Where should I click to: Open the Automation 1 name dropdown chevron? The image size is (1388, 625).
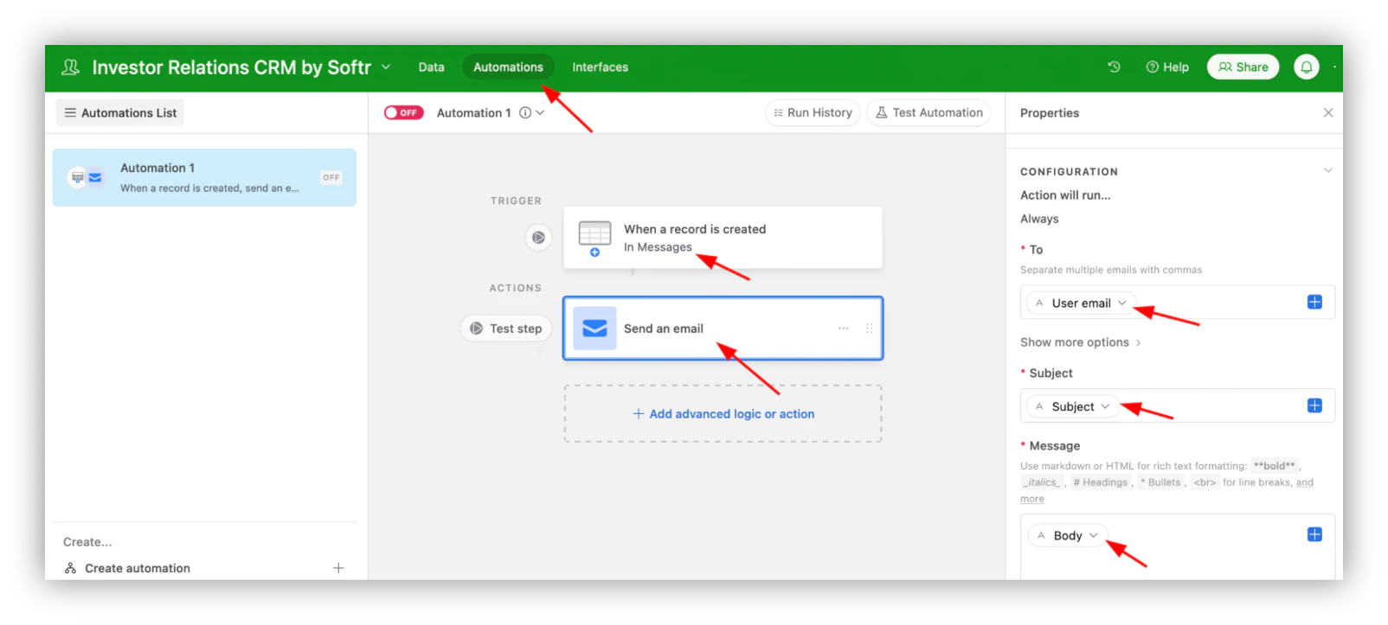540,112
